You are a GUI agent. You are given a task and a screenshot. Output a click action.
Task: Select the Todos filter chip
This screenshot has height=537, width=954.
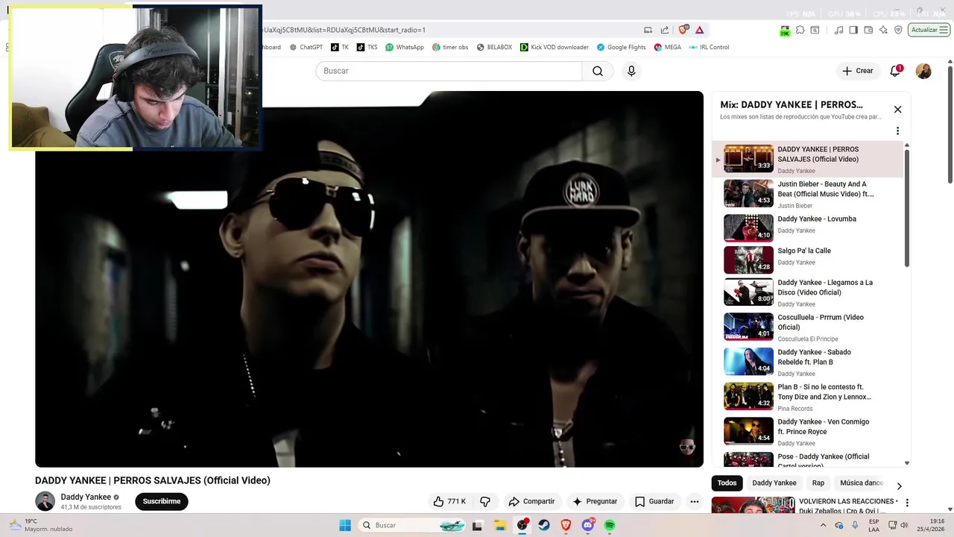[727, 483]
